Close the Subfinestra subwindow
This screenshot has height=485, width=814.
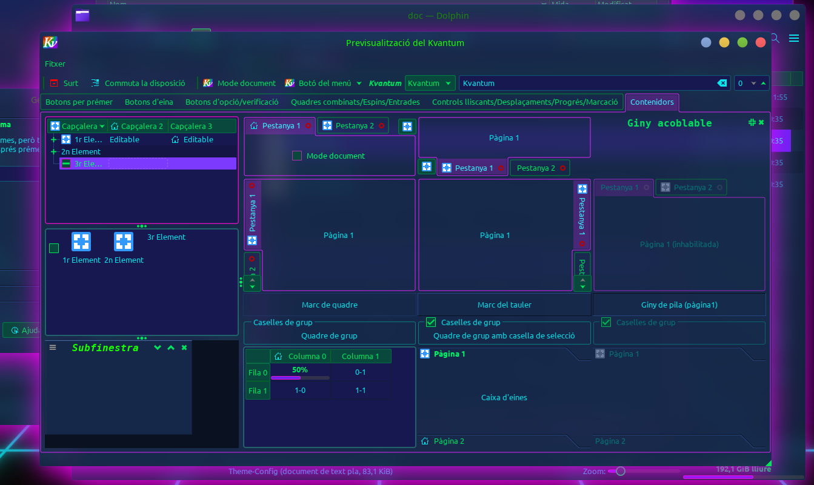click(184, 348)
